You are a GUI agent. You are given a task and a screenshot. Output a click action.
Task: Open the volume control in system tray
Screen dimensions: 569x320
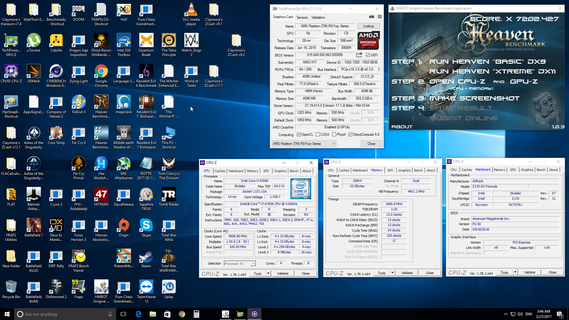click(520, 314)
